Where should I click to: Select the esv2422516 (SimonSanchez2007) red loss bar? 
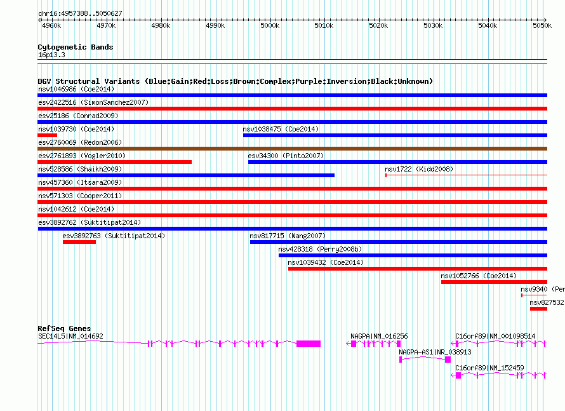click(292, 109)
